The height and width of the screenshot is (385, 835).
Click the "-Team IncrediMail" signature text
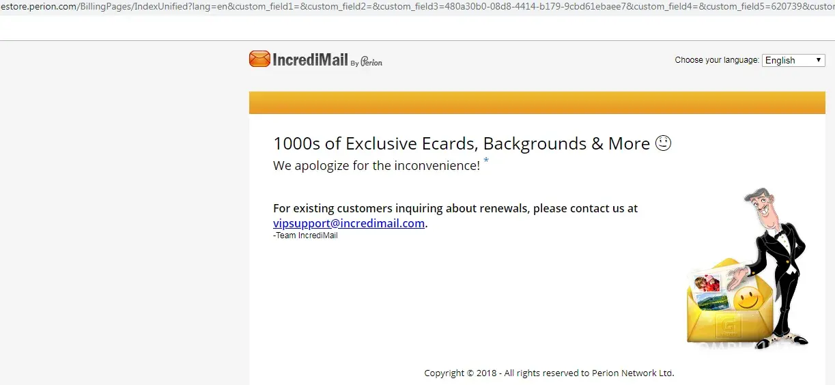point(305,236)
